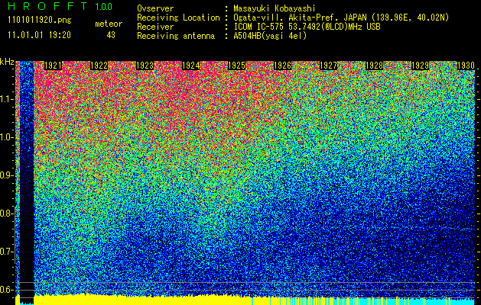Click the Receiver label

pyautogui.click(x=155, y=27)
